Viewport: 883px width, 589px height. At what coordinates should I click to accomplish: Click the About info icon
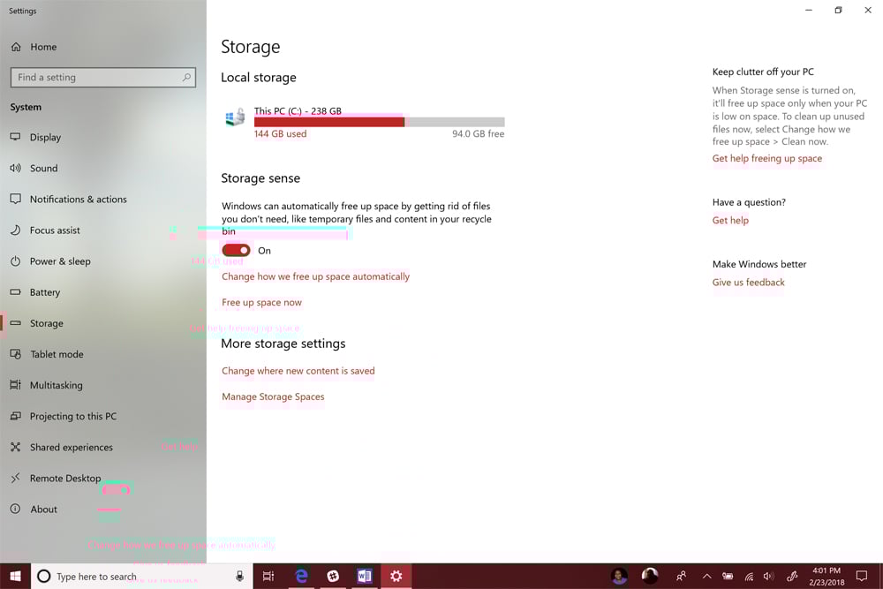(x=16, y=509)
